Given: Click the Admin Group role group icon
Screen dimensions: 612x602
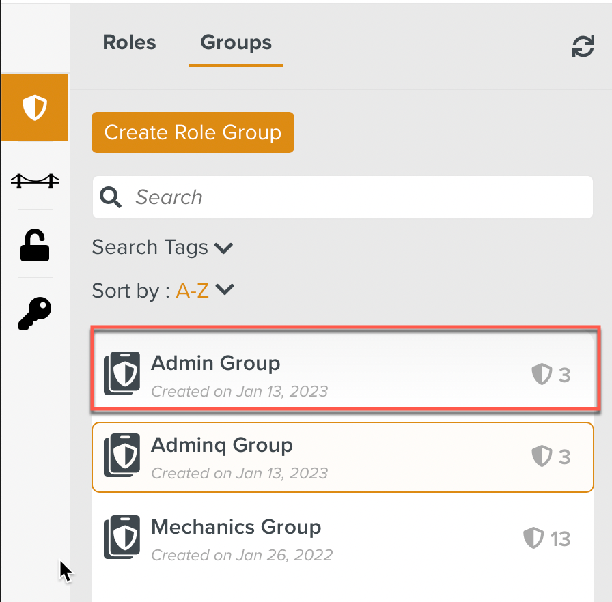Looking at the screenshot, I should click(122, 373).
